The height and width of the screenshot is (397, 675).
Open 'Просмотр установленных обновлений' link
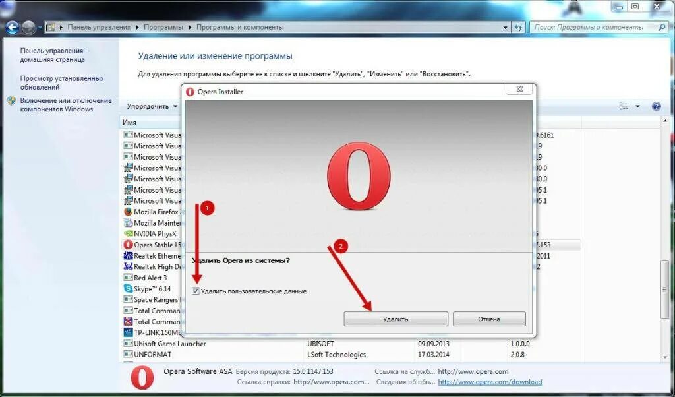62,82
